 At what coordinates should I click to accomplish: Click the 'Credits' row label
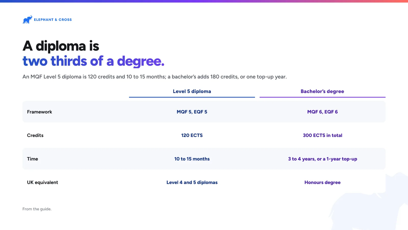click(x=35, y=135)
